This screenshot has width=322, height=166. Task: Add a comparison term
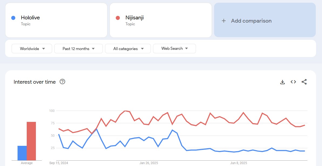[x=265, y=20]
